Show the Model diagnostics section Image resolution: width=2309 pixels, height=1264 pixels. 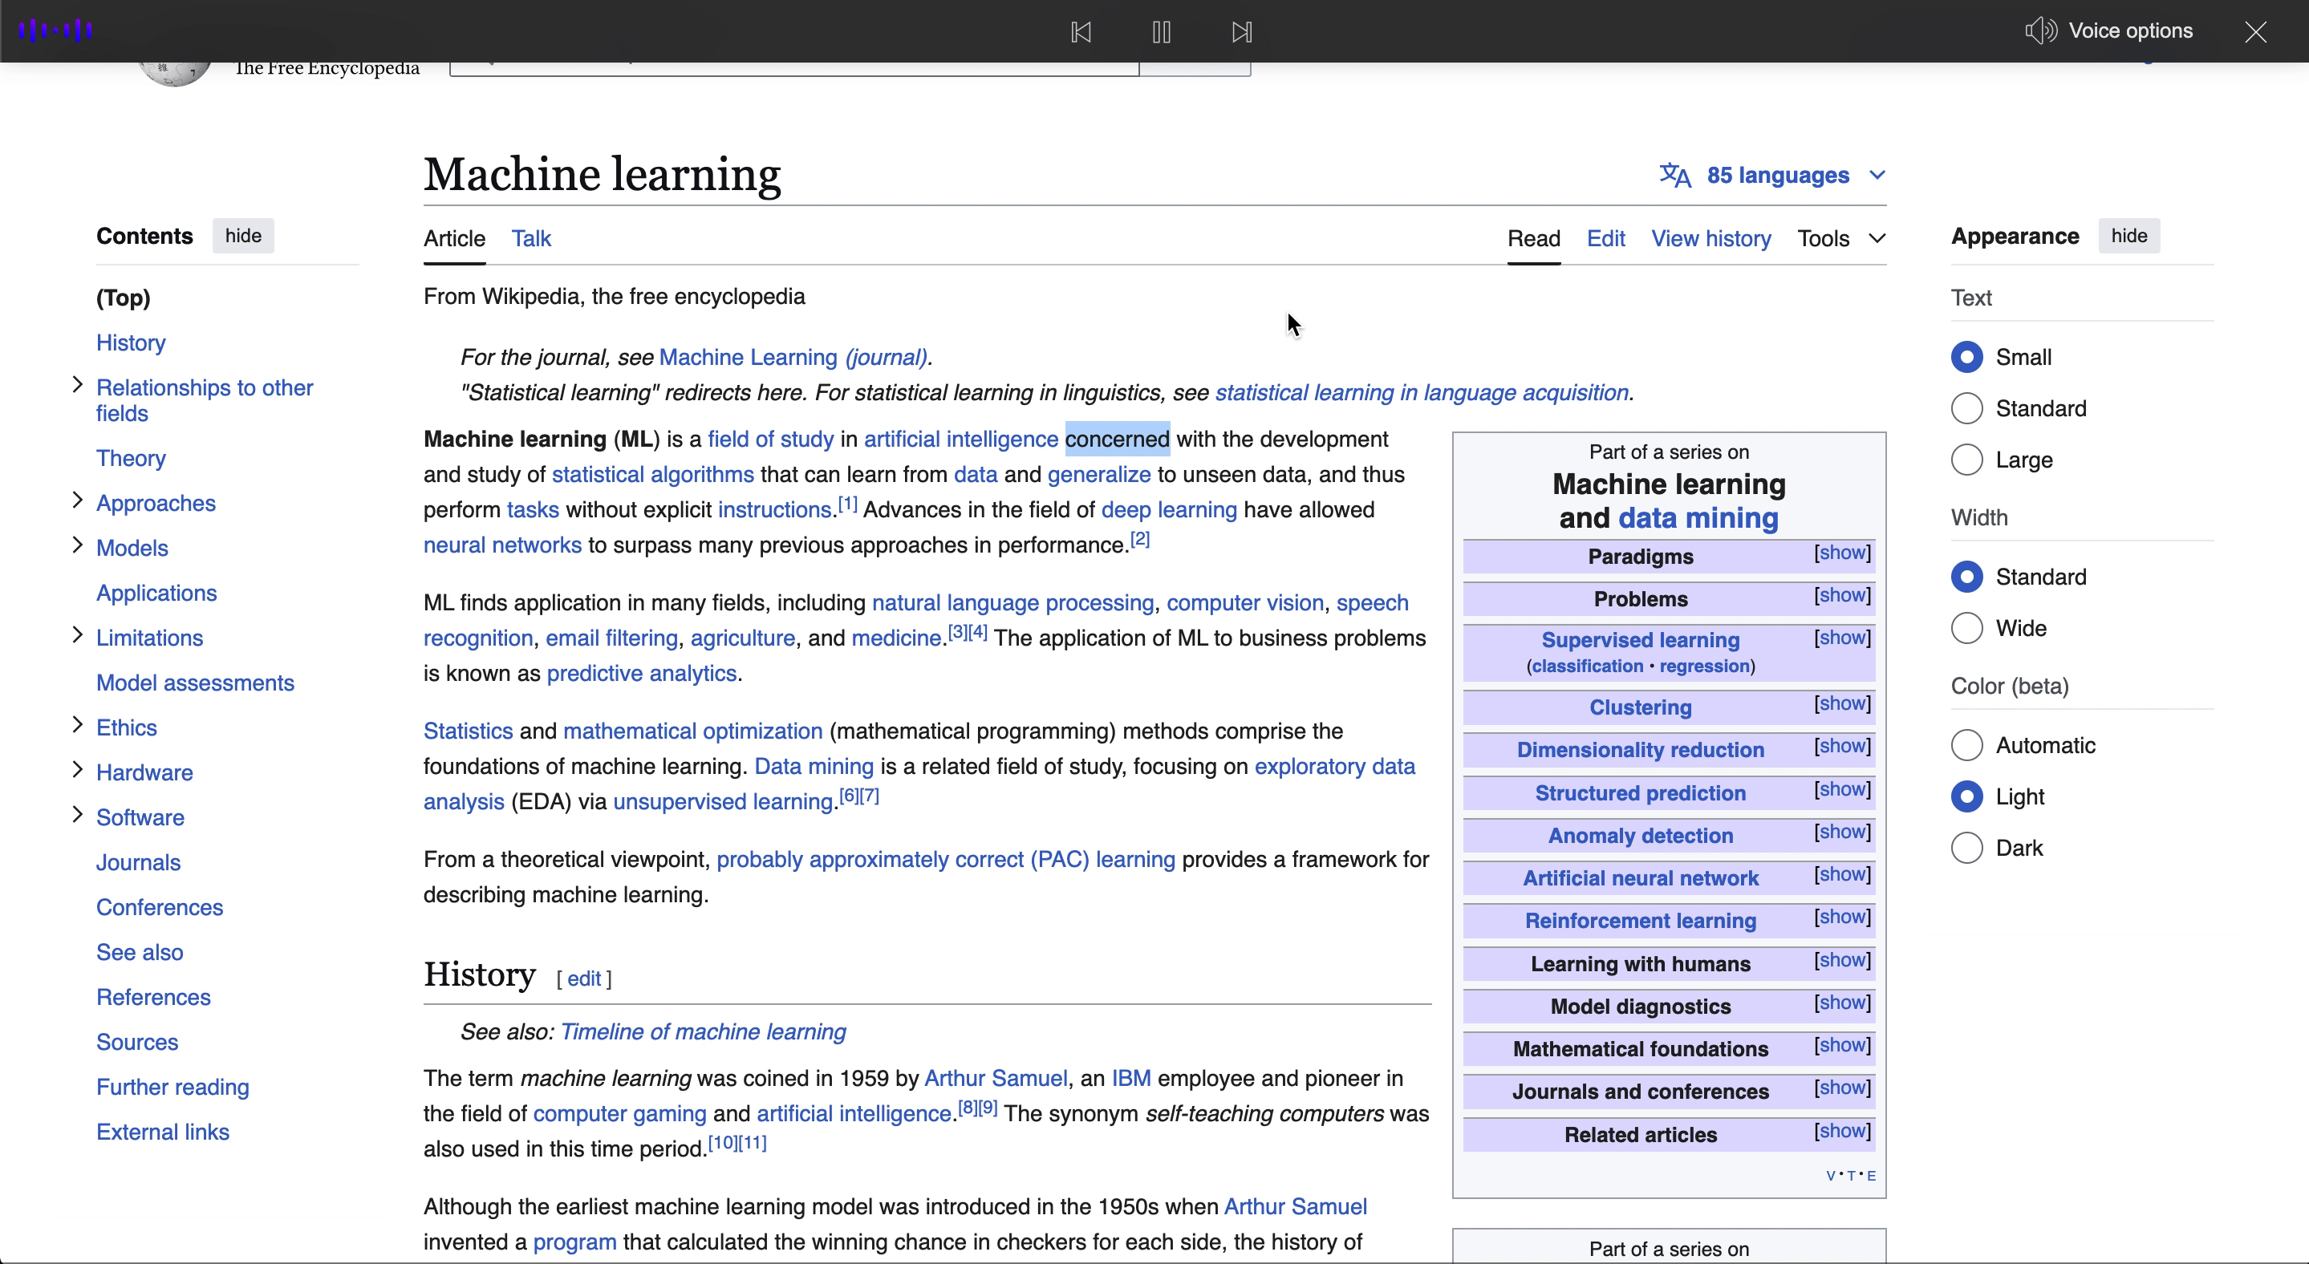coord(1842,1003)
